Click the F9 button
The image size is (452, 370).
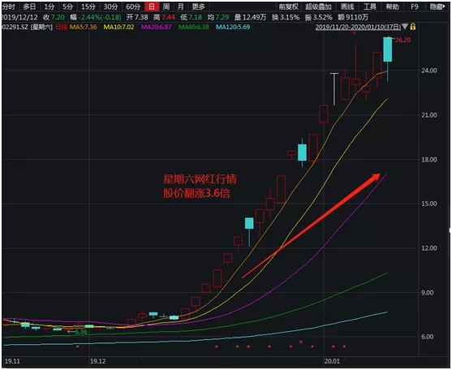414,6
